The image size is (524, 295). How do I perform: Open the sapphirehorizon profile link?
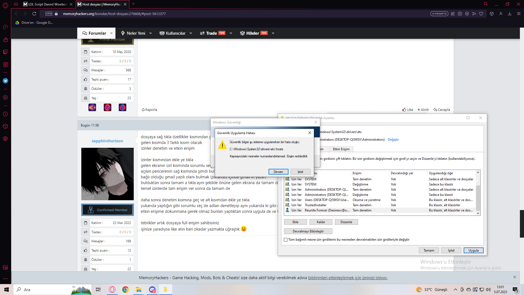[107, 141]
